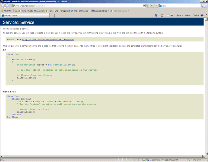Open the search provider dropdown arrow

pos(206,6)
